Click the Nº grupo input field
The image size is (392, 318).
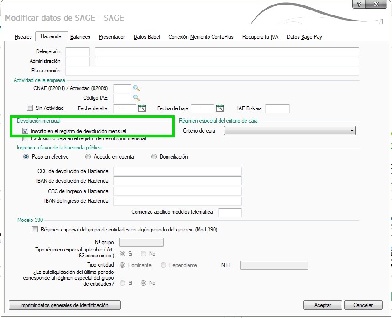tap(141, 242)
